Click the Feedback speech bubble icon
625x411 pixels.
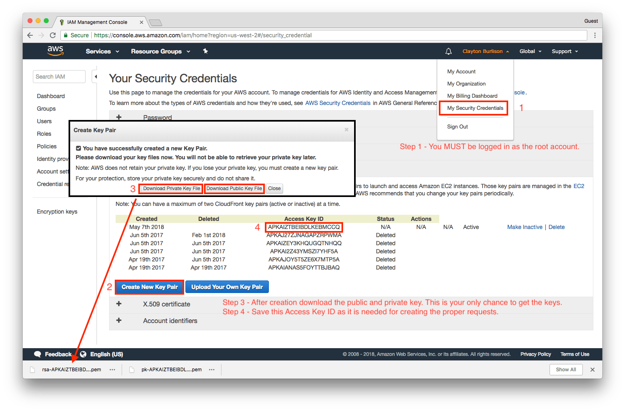[x=38, y=354]
